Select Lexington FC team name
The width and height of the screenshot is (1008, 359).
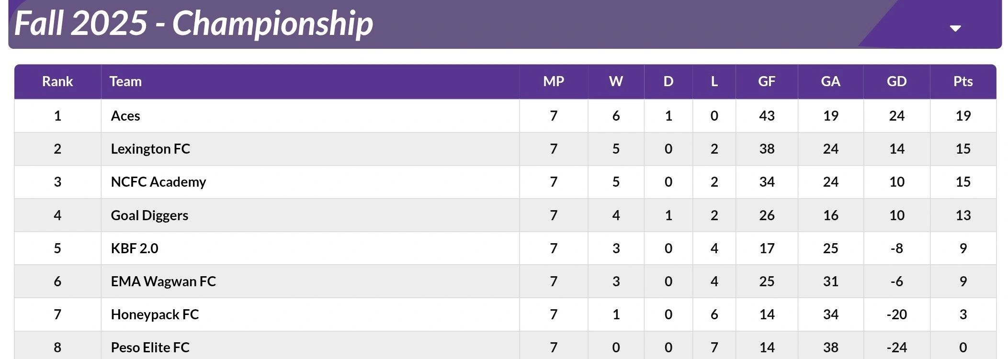(x=150, y=149)
